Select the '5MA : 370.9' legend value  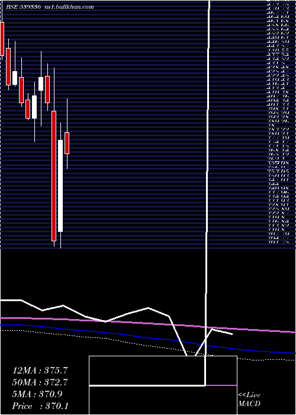pyautogui.click(x=37, y=394)
